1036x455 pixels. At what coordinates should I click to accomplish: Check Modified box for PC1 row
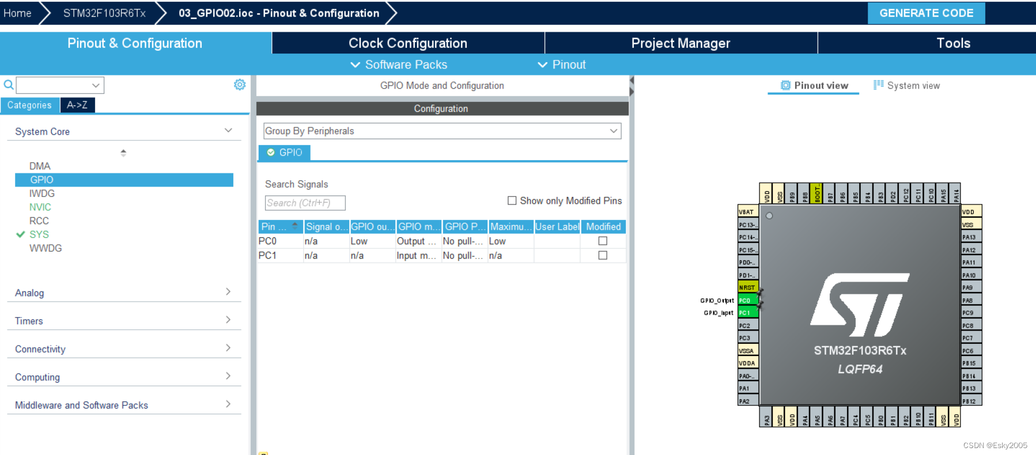coord(603,255)
